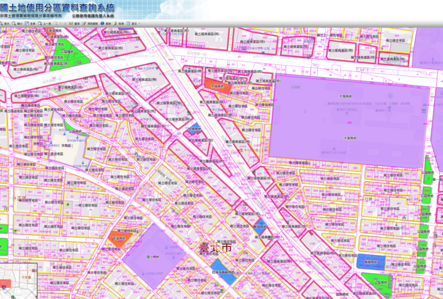Click the orange 市場用地 parcel near the top
The image size is (443, 299).
pyautogui.click(x=217, y=85)
